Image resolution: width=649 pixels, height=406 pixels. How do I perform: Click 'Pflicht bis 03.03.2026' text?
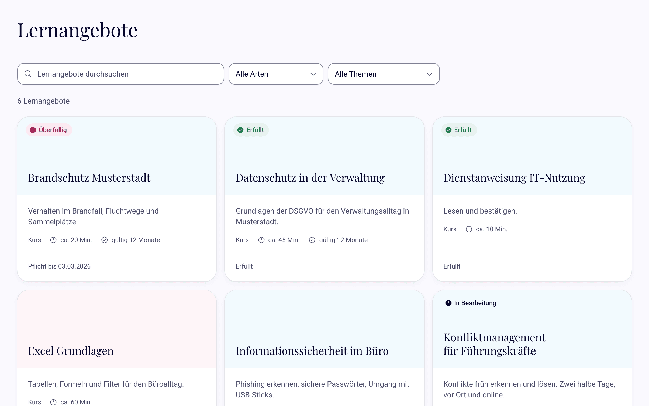(x=59, y=266)
